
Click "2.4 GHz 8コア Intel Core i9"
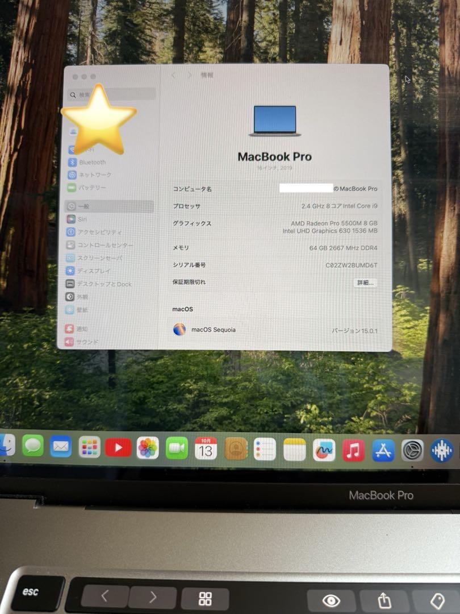(339, 206)
